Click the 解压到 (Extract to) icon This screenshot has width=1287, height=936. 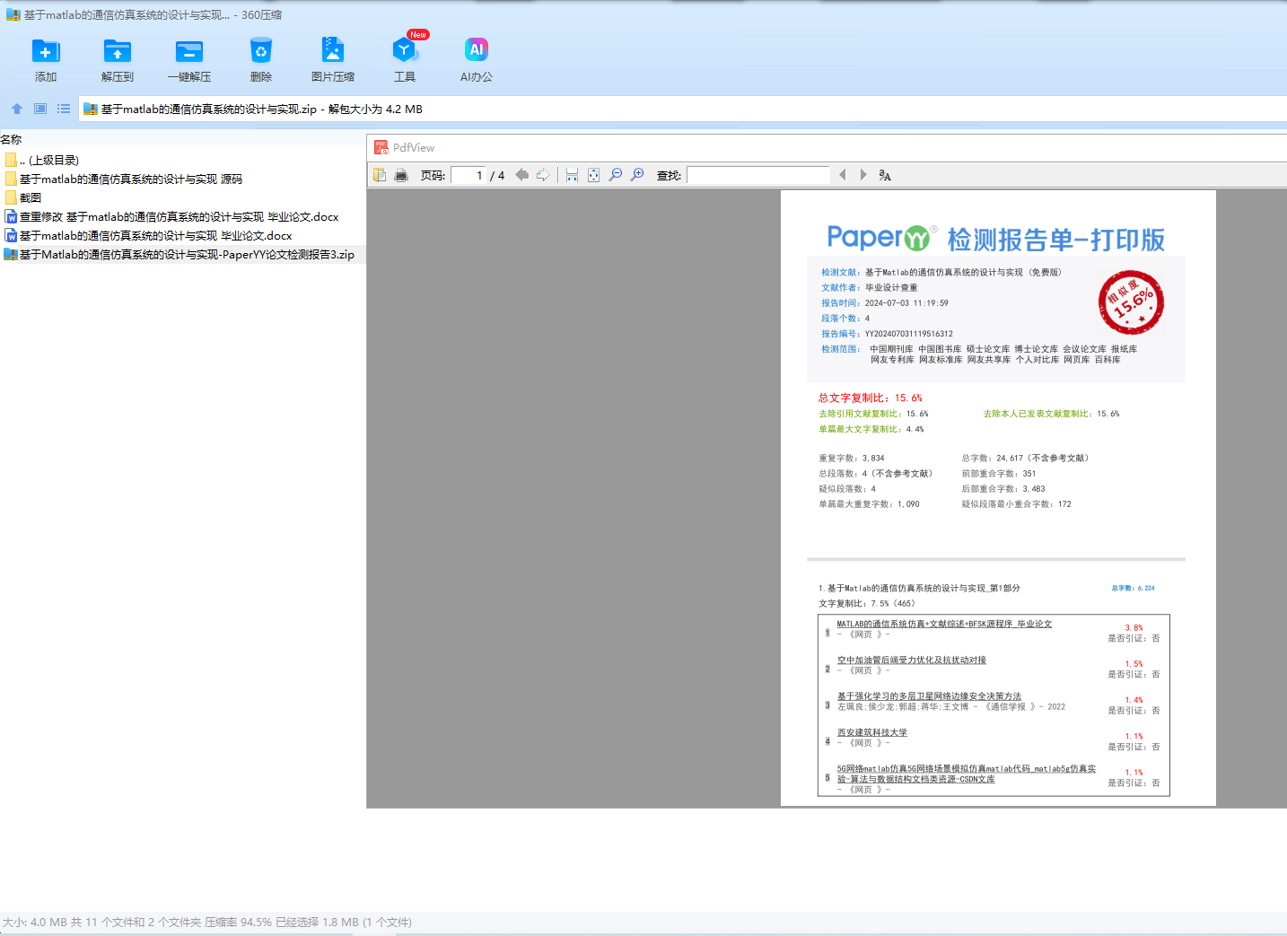pyautogui.click(x=118, y=51)
